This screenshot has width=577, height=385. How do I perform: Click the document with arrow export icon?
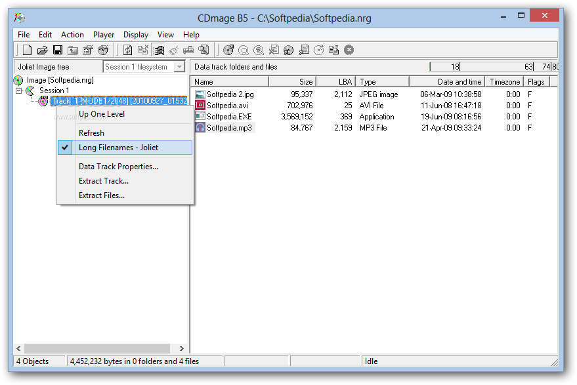tap(303, 50)
